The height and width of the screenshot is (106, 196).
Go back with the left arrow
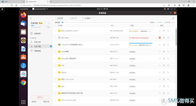click(x=31, y=18)
